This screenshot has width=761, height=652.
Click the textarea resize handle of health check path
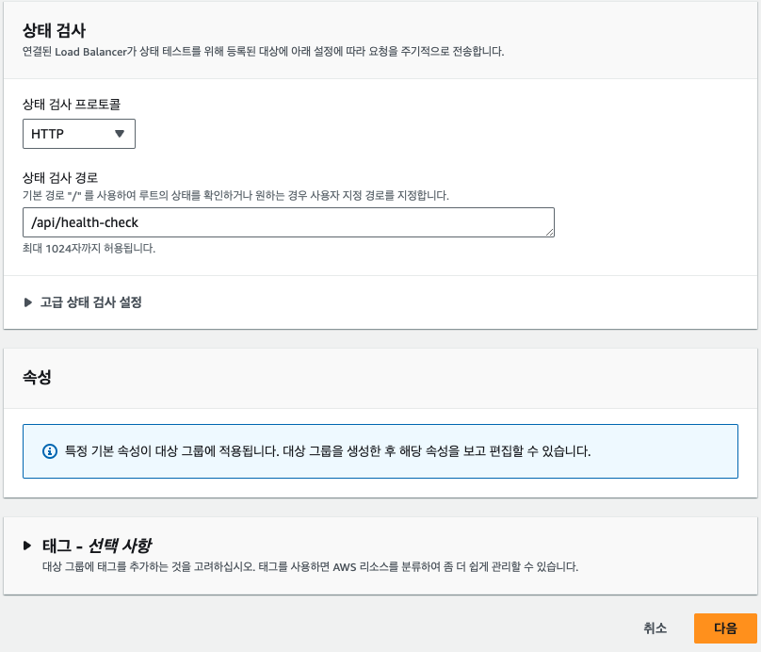tap(549, 233)
